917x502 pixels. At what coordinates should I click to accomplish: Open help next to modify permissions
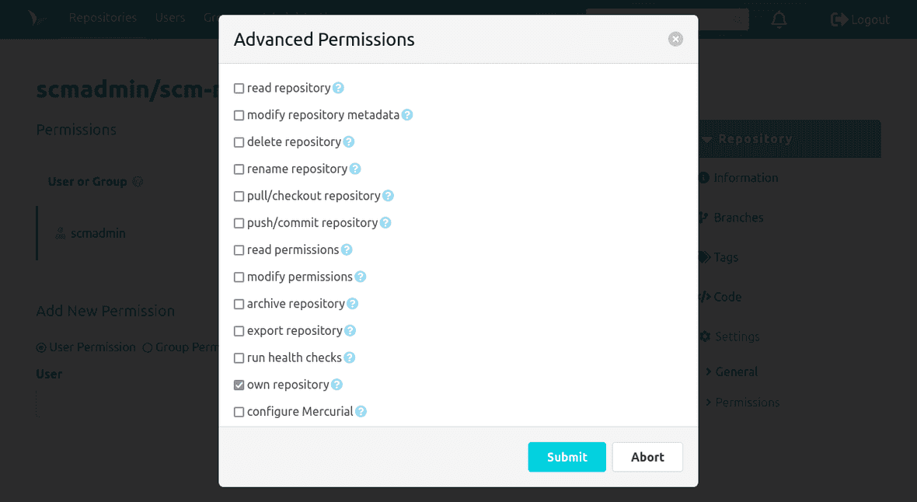tap(360, 277)
